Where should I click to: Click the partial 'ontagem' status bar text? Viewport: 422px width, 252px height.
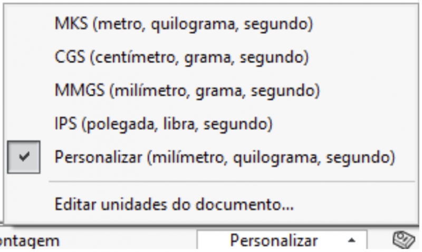(29, 241)
